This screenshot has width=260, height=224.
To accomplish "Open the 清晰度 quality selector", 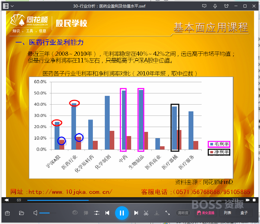I will (183, 213).
